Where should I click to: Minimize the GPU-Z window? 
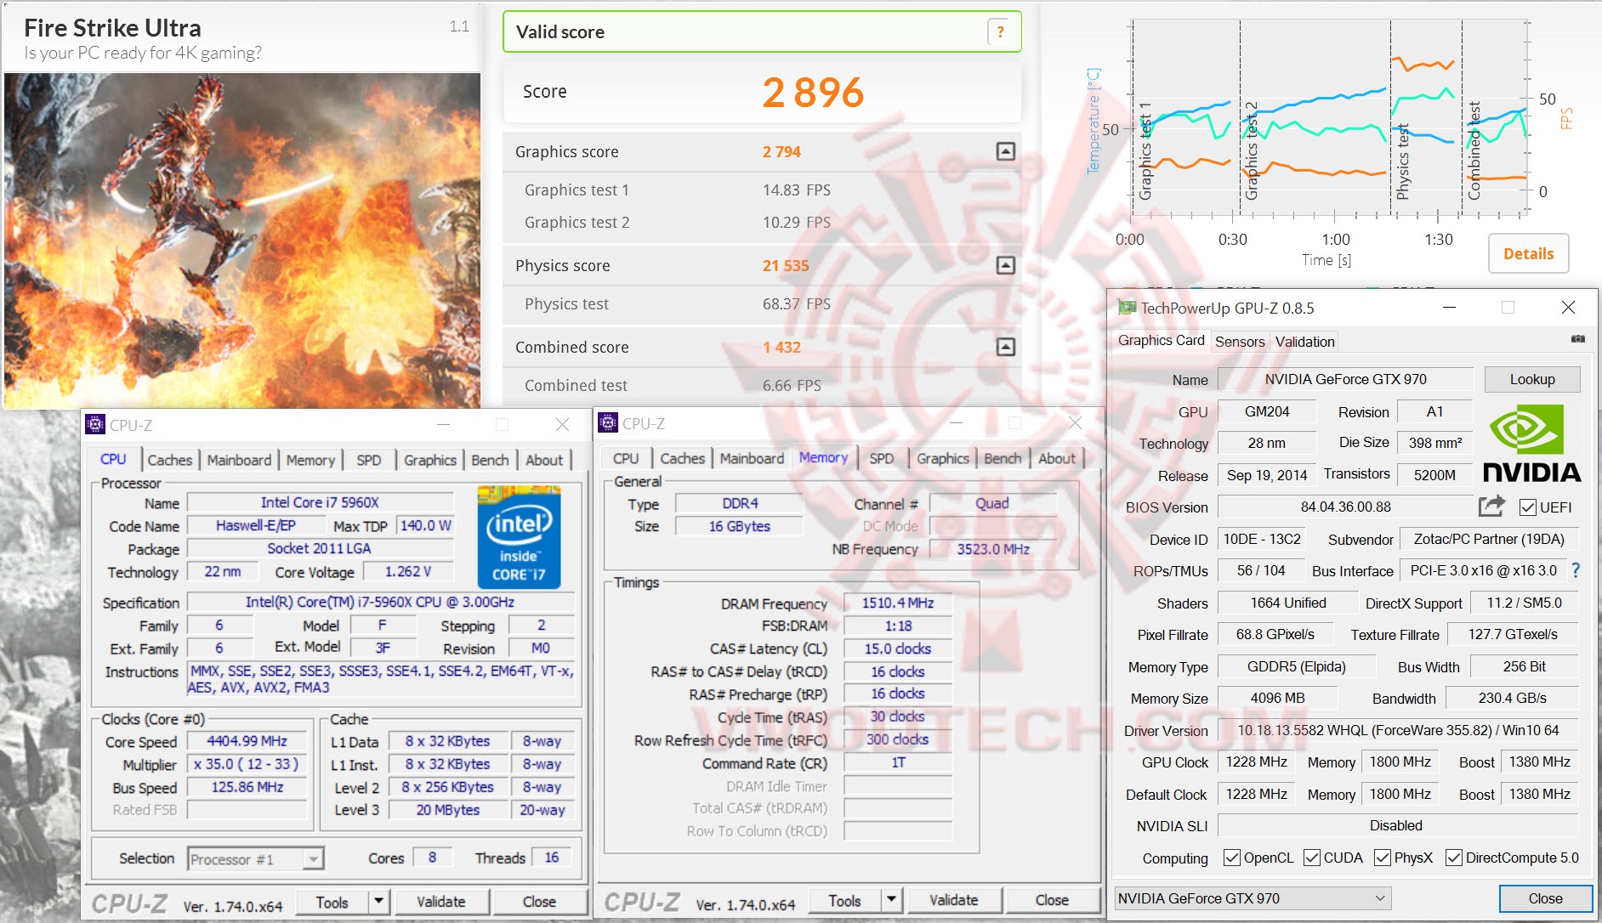pyautogui.click(x=1450, y=307)
